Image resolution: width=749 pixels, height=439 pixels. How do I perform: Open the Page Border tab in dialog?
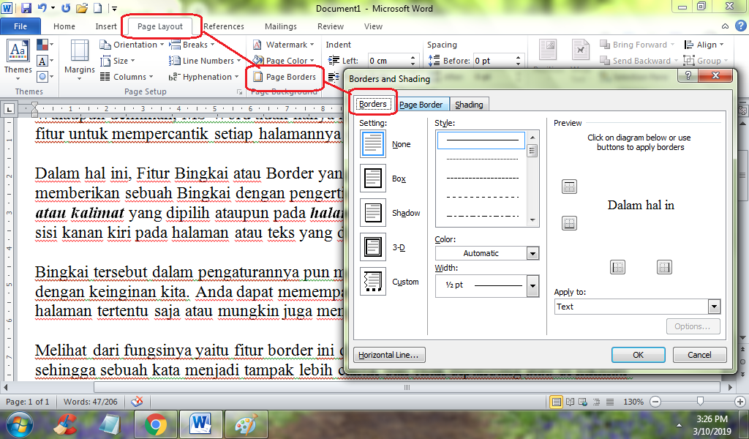click(x=421, y=105)
